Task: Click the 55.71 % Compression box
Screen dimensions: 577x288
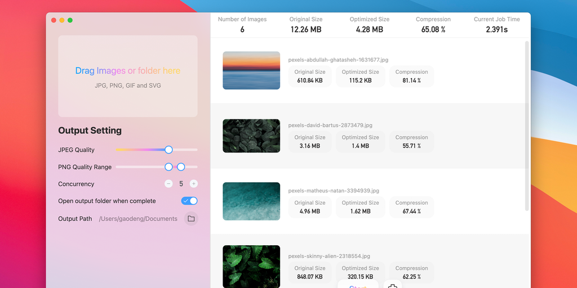Action: (x=411, y=141)
